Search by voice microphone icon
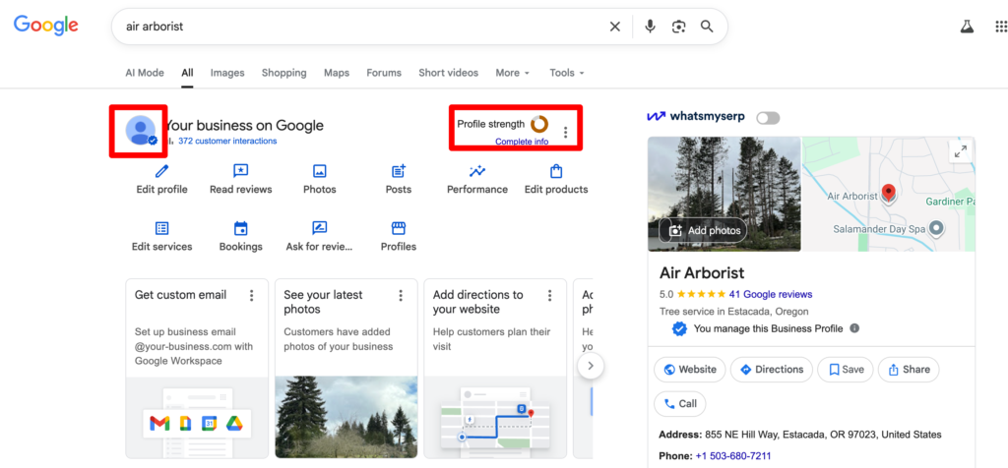This screenshot has width=1008, height=468. (x=650, y=27)
